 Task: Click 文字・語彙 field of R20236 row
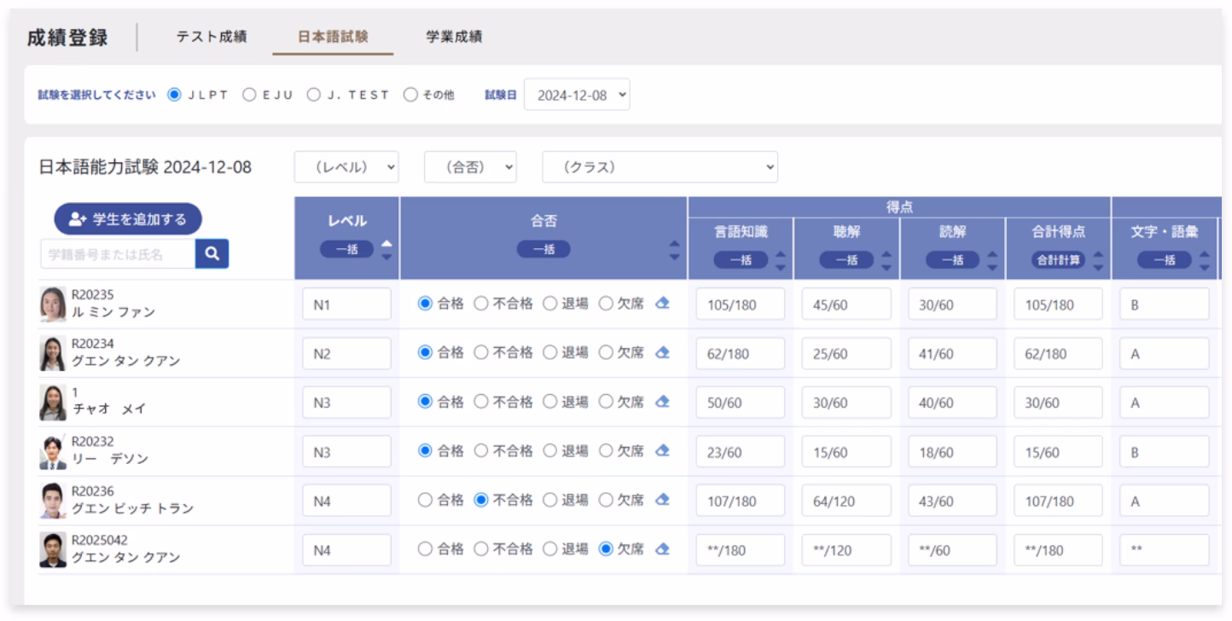pos(1165,502)
